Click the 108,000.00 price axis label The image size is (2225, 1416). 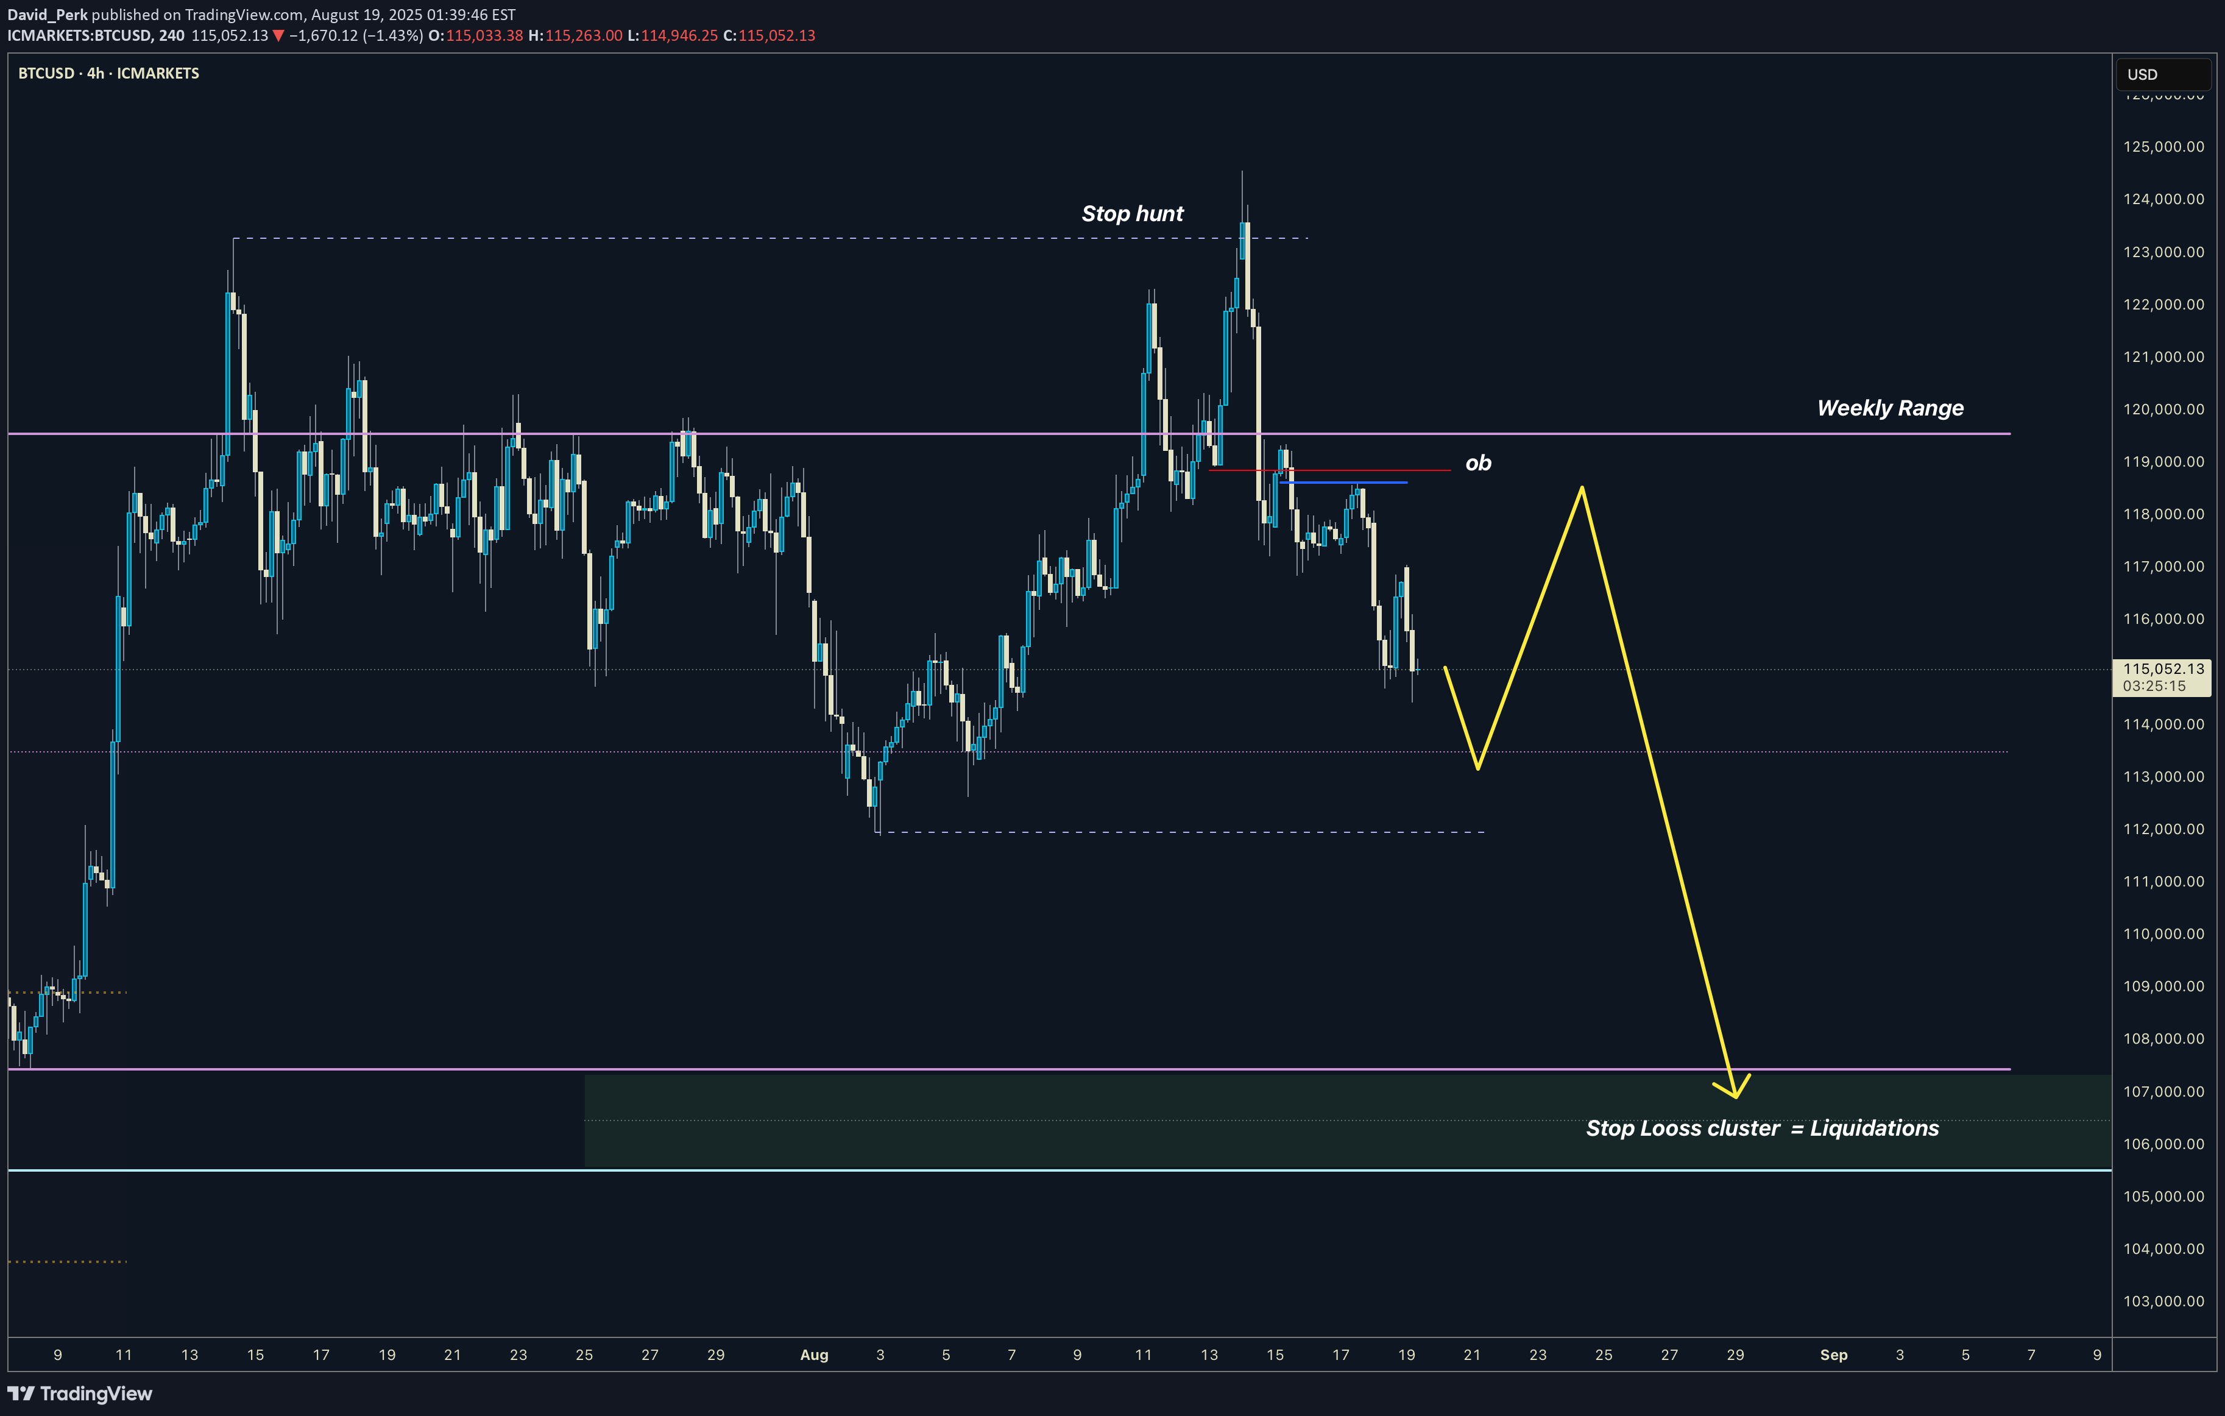(x=2163, y=1039)
